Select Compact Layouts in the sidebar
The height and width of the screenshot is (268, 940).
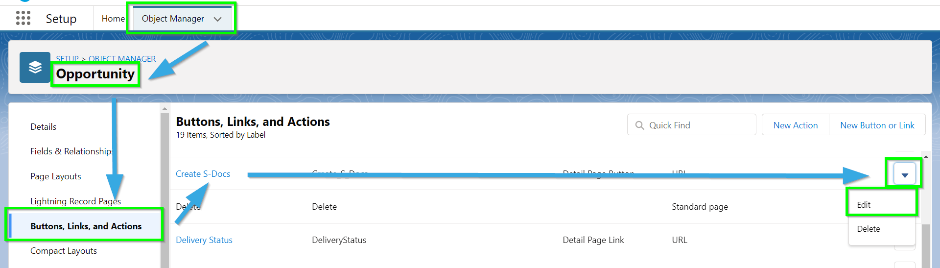[64, 251]
